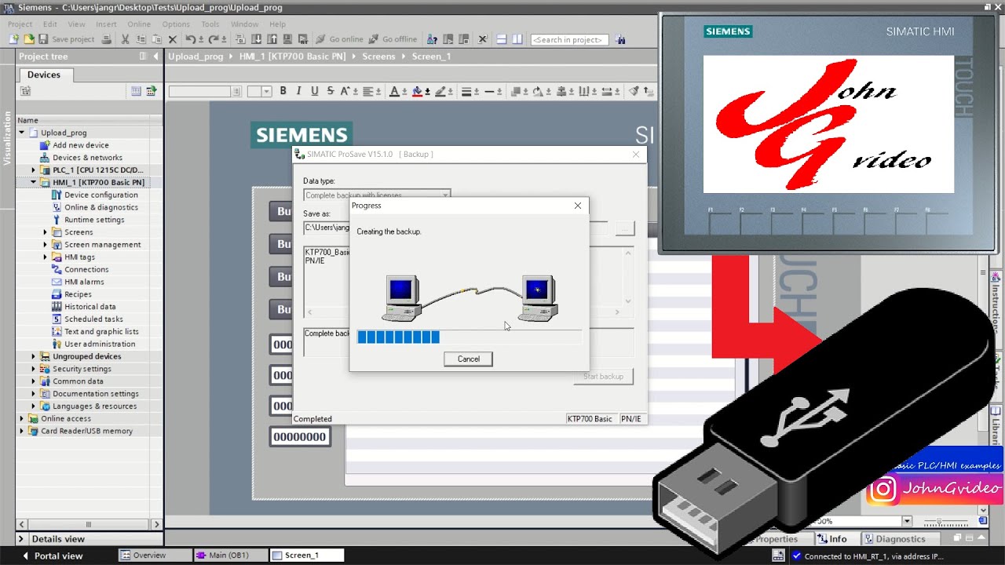Open the fill background color tool

[417, 92]
